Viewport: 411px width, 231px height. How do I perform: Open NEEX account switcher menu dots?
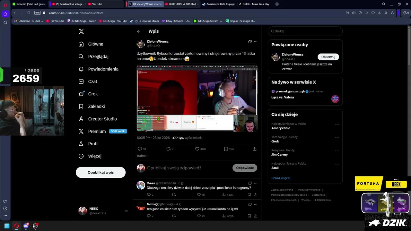click(x=127, y=211)
